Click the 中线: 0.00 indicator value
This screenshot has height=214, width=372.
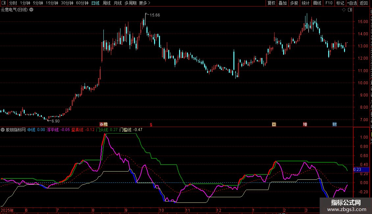pos(36,130)
